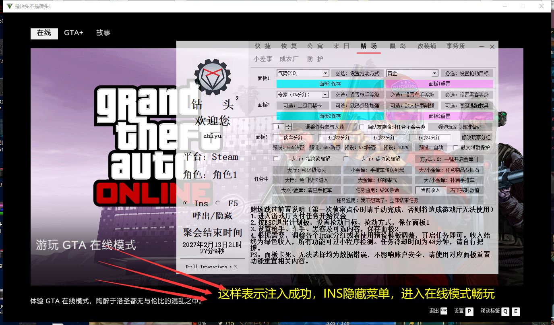The width and height of the screenshot is (554, 325).
Task: Open the 事务所 tab
Action: (456, 46)
